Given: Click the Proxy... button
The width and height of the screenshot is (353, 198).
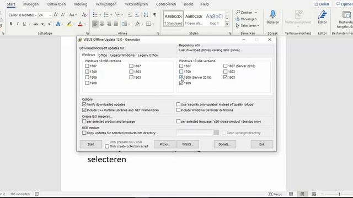Looking at the screenshot, I should (165, 144).
